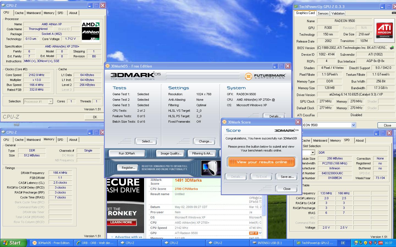Open the SPD slot selection dropdown

(x=312, y=152)
